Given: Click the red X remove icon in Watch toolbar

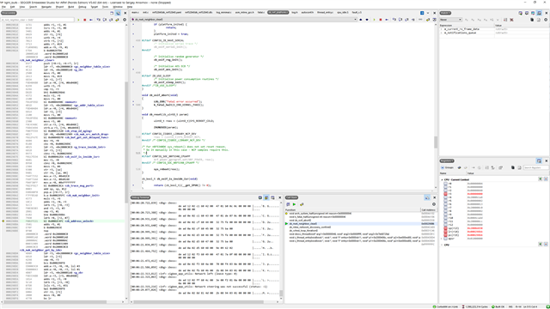Looking at the screenshot, I should coord(511,20).
